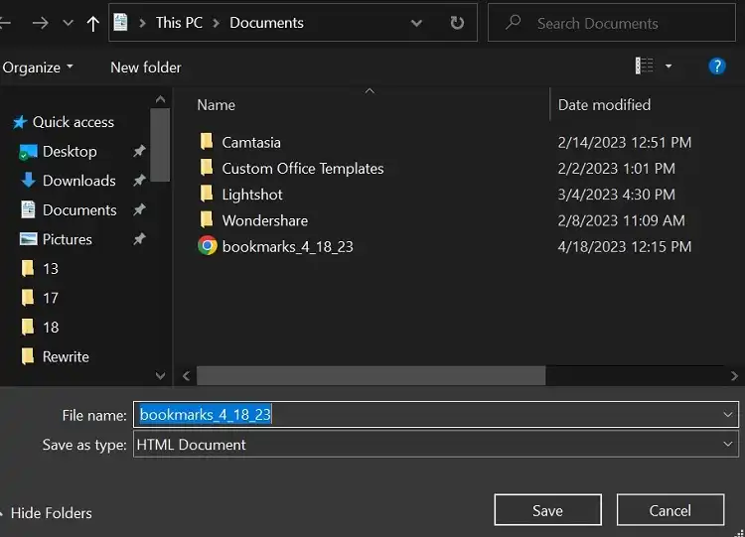This screenshot has width=745, height=537.
Task: Refresh the Documents folder view
Action: [x=456, y=23]
